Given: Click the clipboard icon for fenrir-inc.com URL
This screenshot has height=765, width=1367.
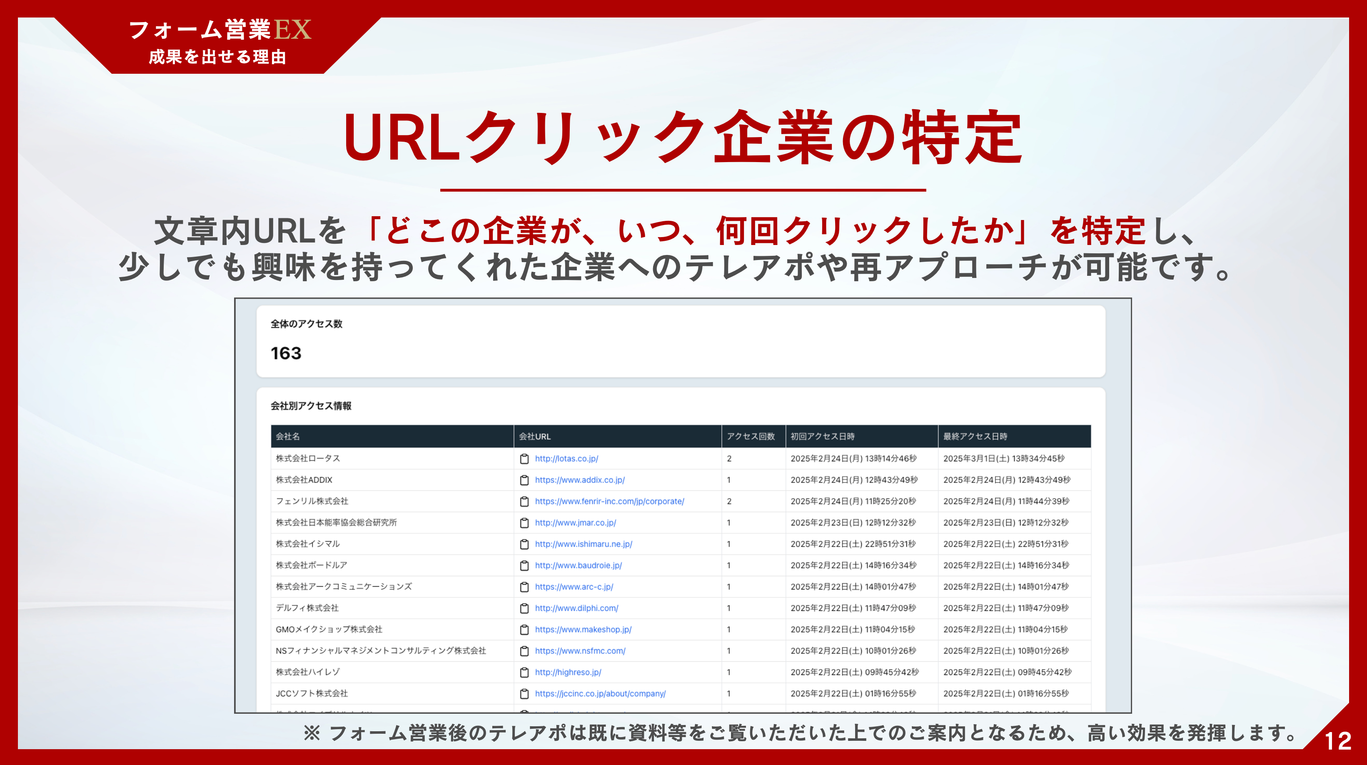Looking at the screenshot, I should pyautogui.click(x=524, y=501).
